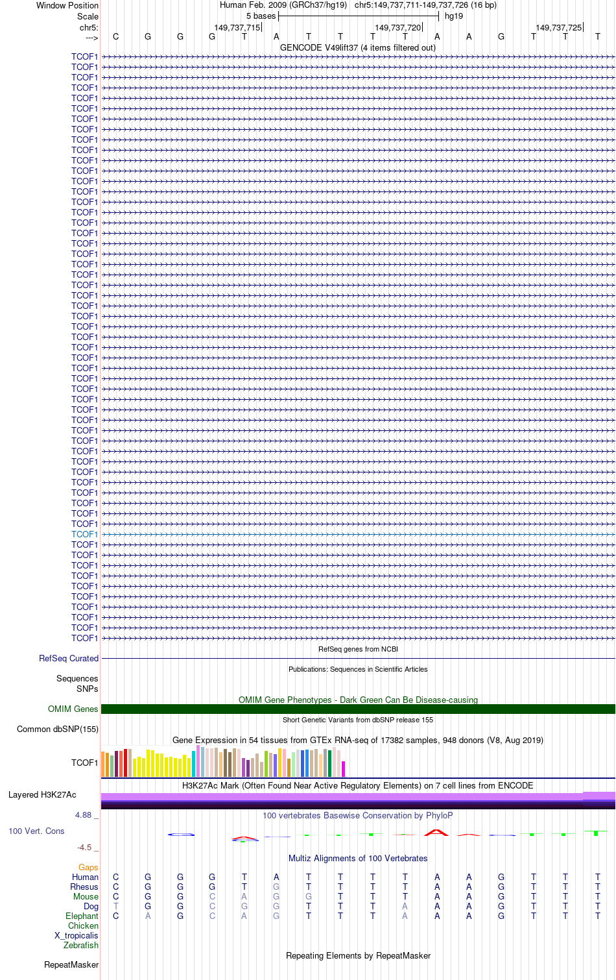
Task: Click the RefSeq Curated track label
Action: [x=69, y=658]
